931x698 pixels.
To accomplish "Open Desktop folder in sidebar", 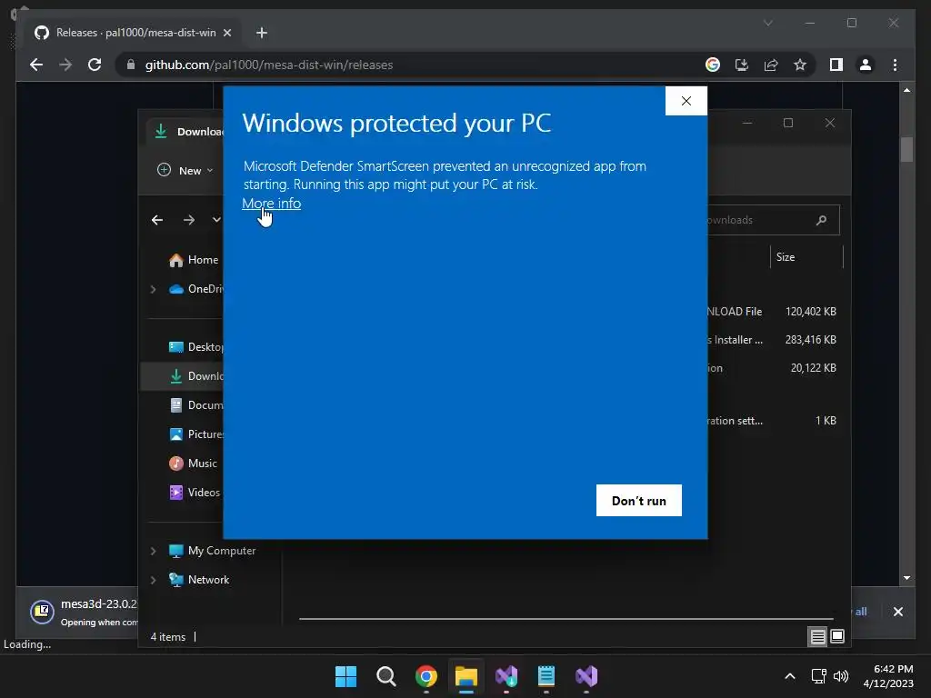I will click(196, 347).
